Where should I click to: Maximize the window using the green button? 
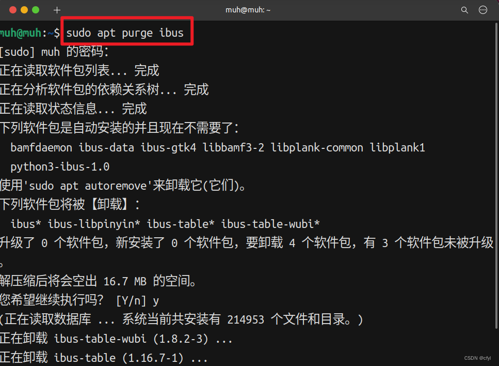pyautogui.click(x=36, y=10)
